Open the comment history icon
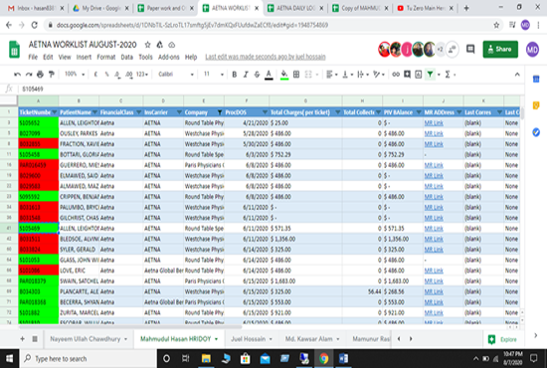 pyautogui.click(x=470, y=49)
